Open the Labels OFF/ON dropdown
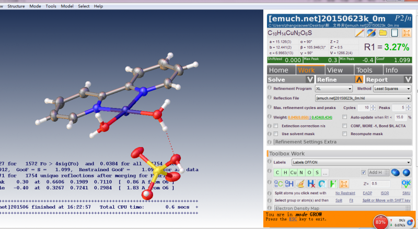This screenshot has width=418, height=229. 351,162
